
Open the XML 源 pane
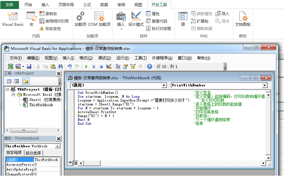183,19
